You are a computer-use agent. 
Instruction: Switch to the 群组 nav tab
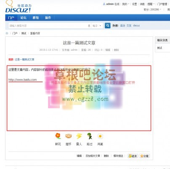click(36, 18)
